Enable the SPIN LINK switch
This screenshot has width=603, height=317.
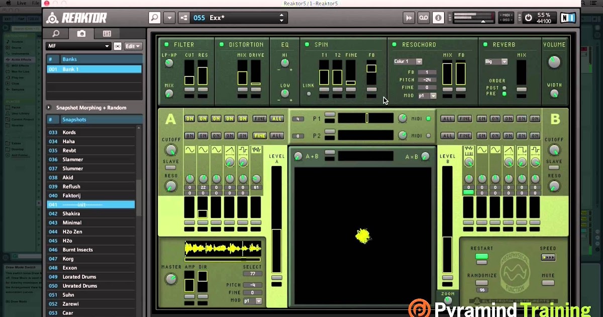309,94
